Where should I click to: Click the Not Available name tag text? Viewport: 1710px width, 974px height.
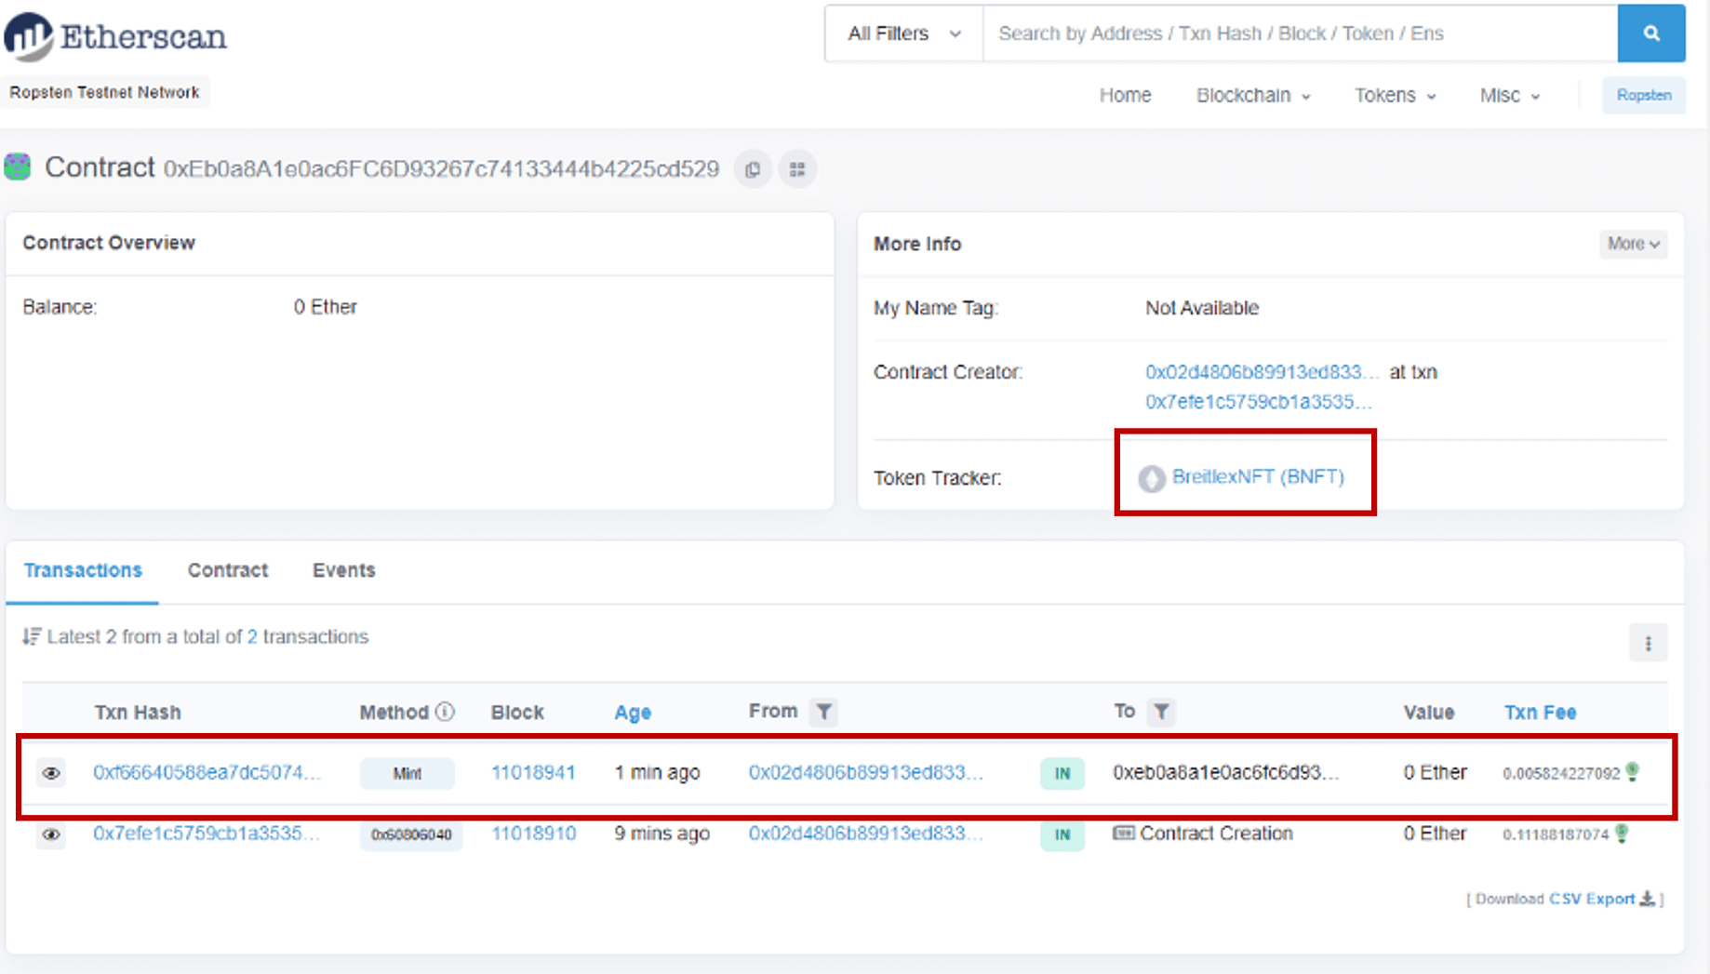(1202, 308)
